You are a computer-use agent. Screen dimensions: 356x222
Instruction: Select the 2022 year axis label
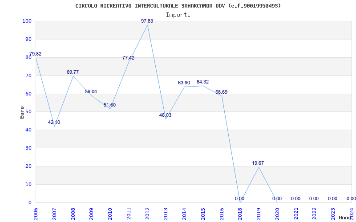315,214
